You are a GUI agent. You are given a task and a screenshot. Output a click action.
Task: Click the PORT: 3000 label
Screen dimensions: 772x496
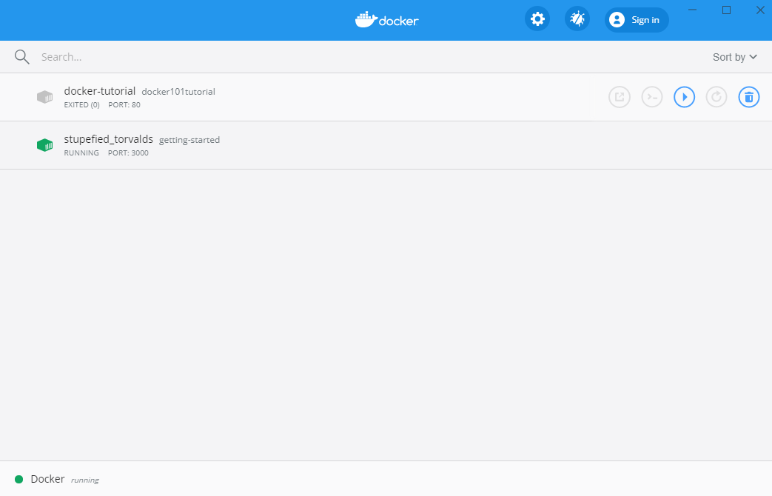pos(128,153)
